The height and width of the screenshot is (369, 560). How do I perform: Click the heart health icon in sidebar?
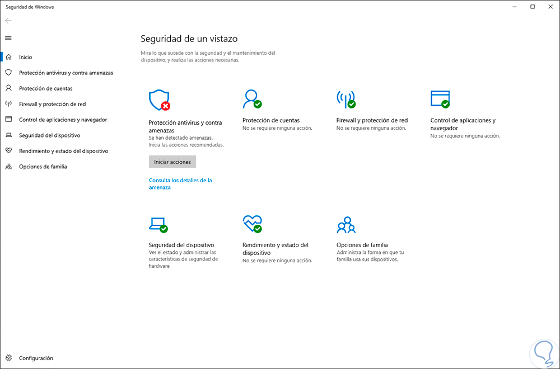click(8, 151)
